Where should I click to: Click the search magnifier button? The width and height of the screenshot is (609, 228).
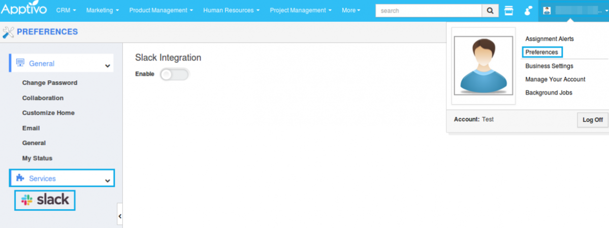(490, 11)
